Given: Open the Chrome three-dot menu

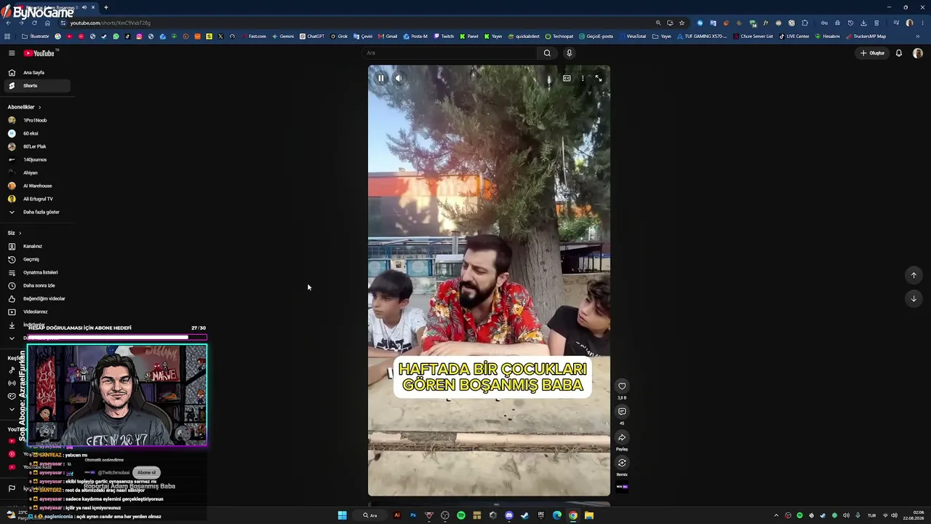Looking at the screenshot, I should click(923, 23).
